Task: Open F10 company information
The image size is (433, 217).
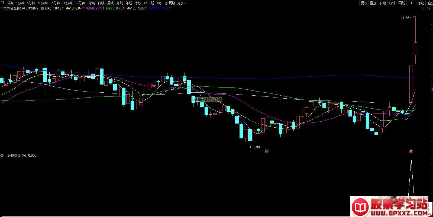Action: pos(411,3)
